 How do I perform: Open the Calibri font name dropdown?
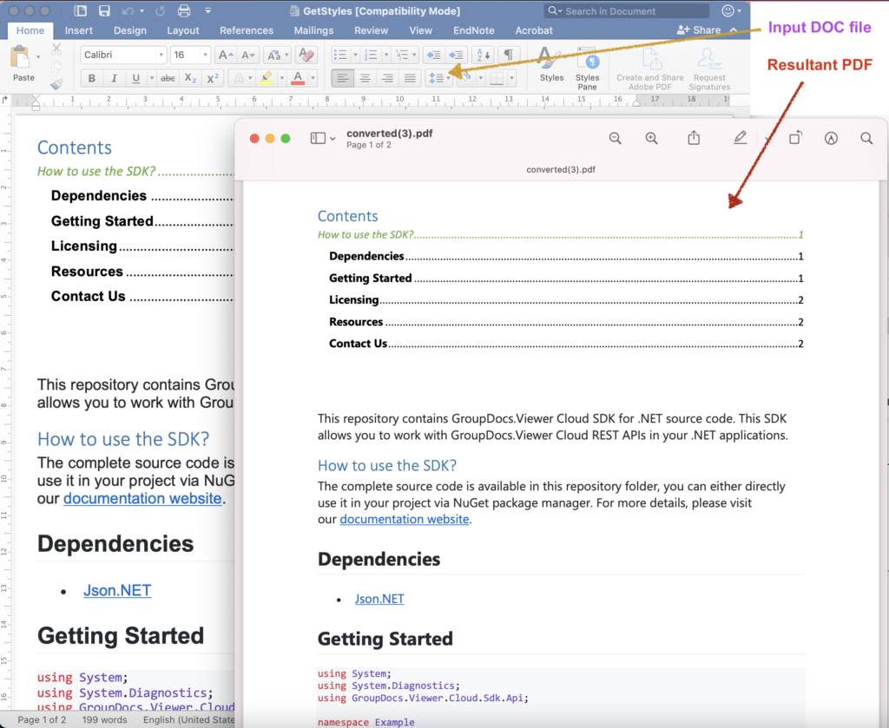(161, 55)
